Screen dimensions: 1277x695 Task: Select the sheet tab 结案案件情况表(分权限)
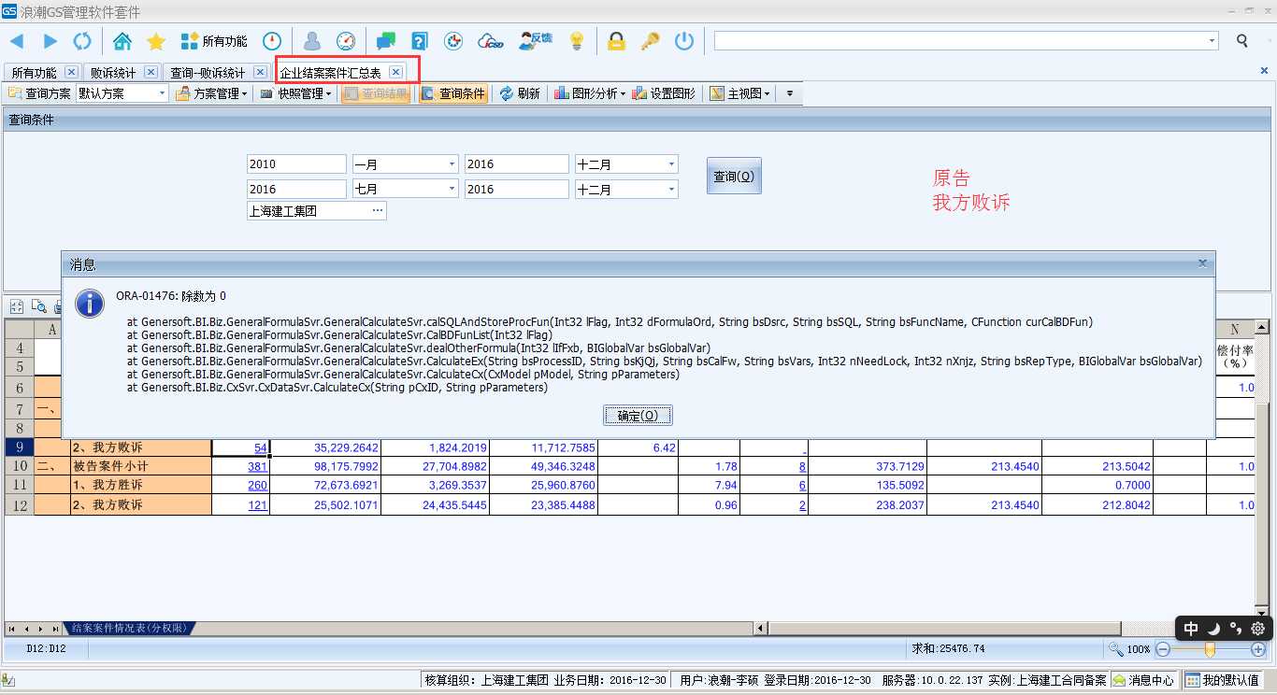pyautogui.click(x=129, y=628)
